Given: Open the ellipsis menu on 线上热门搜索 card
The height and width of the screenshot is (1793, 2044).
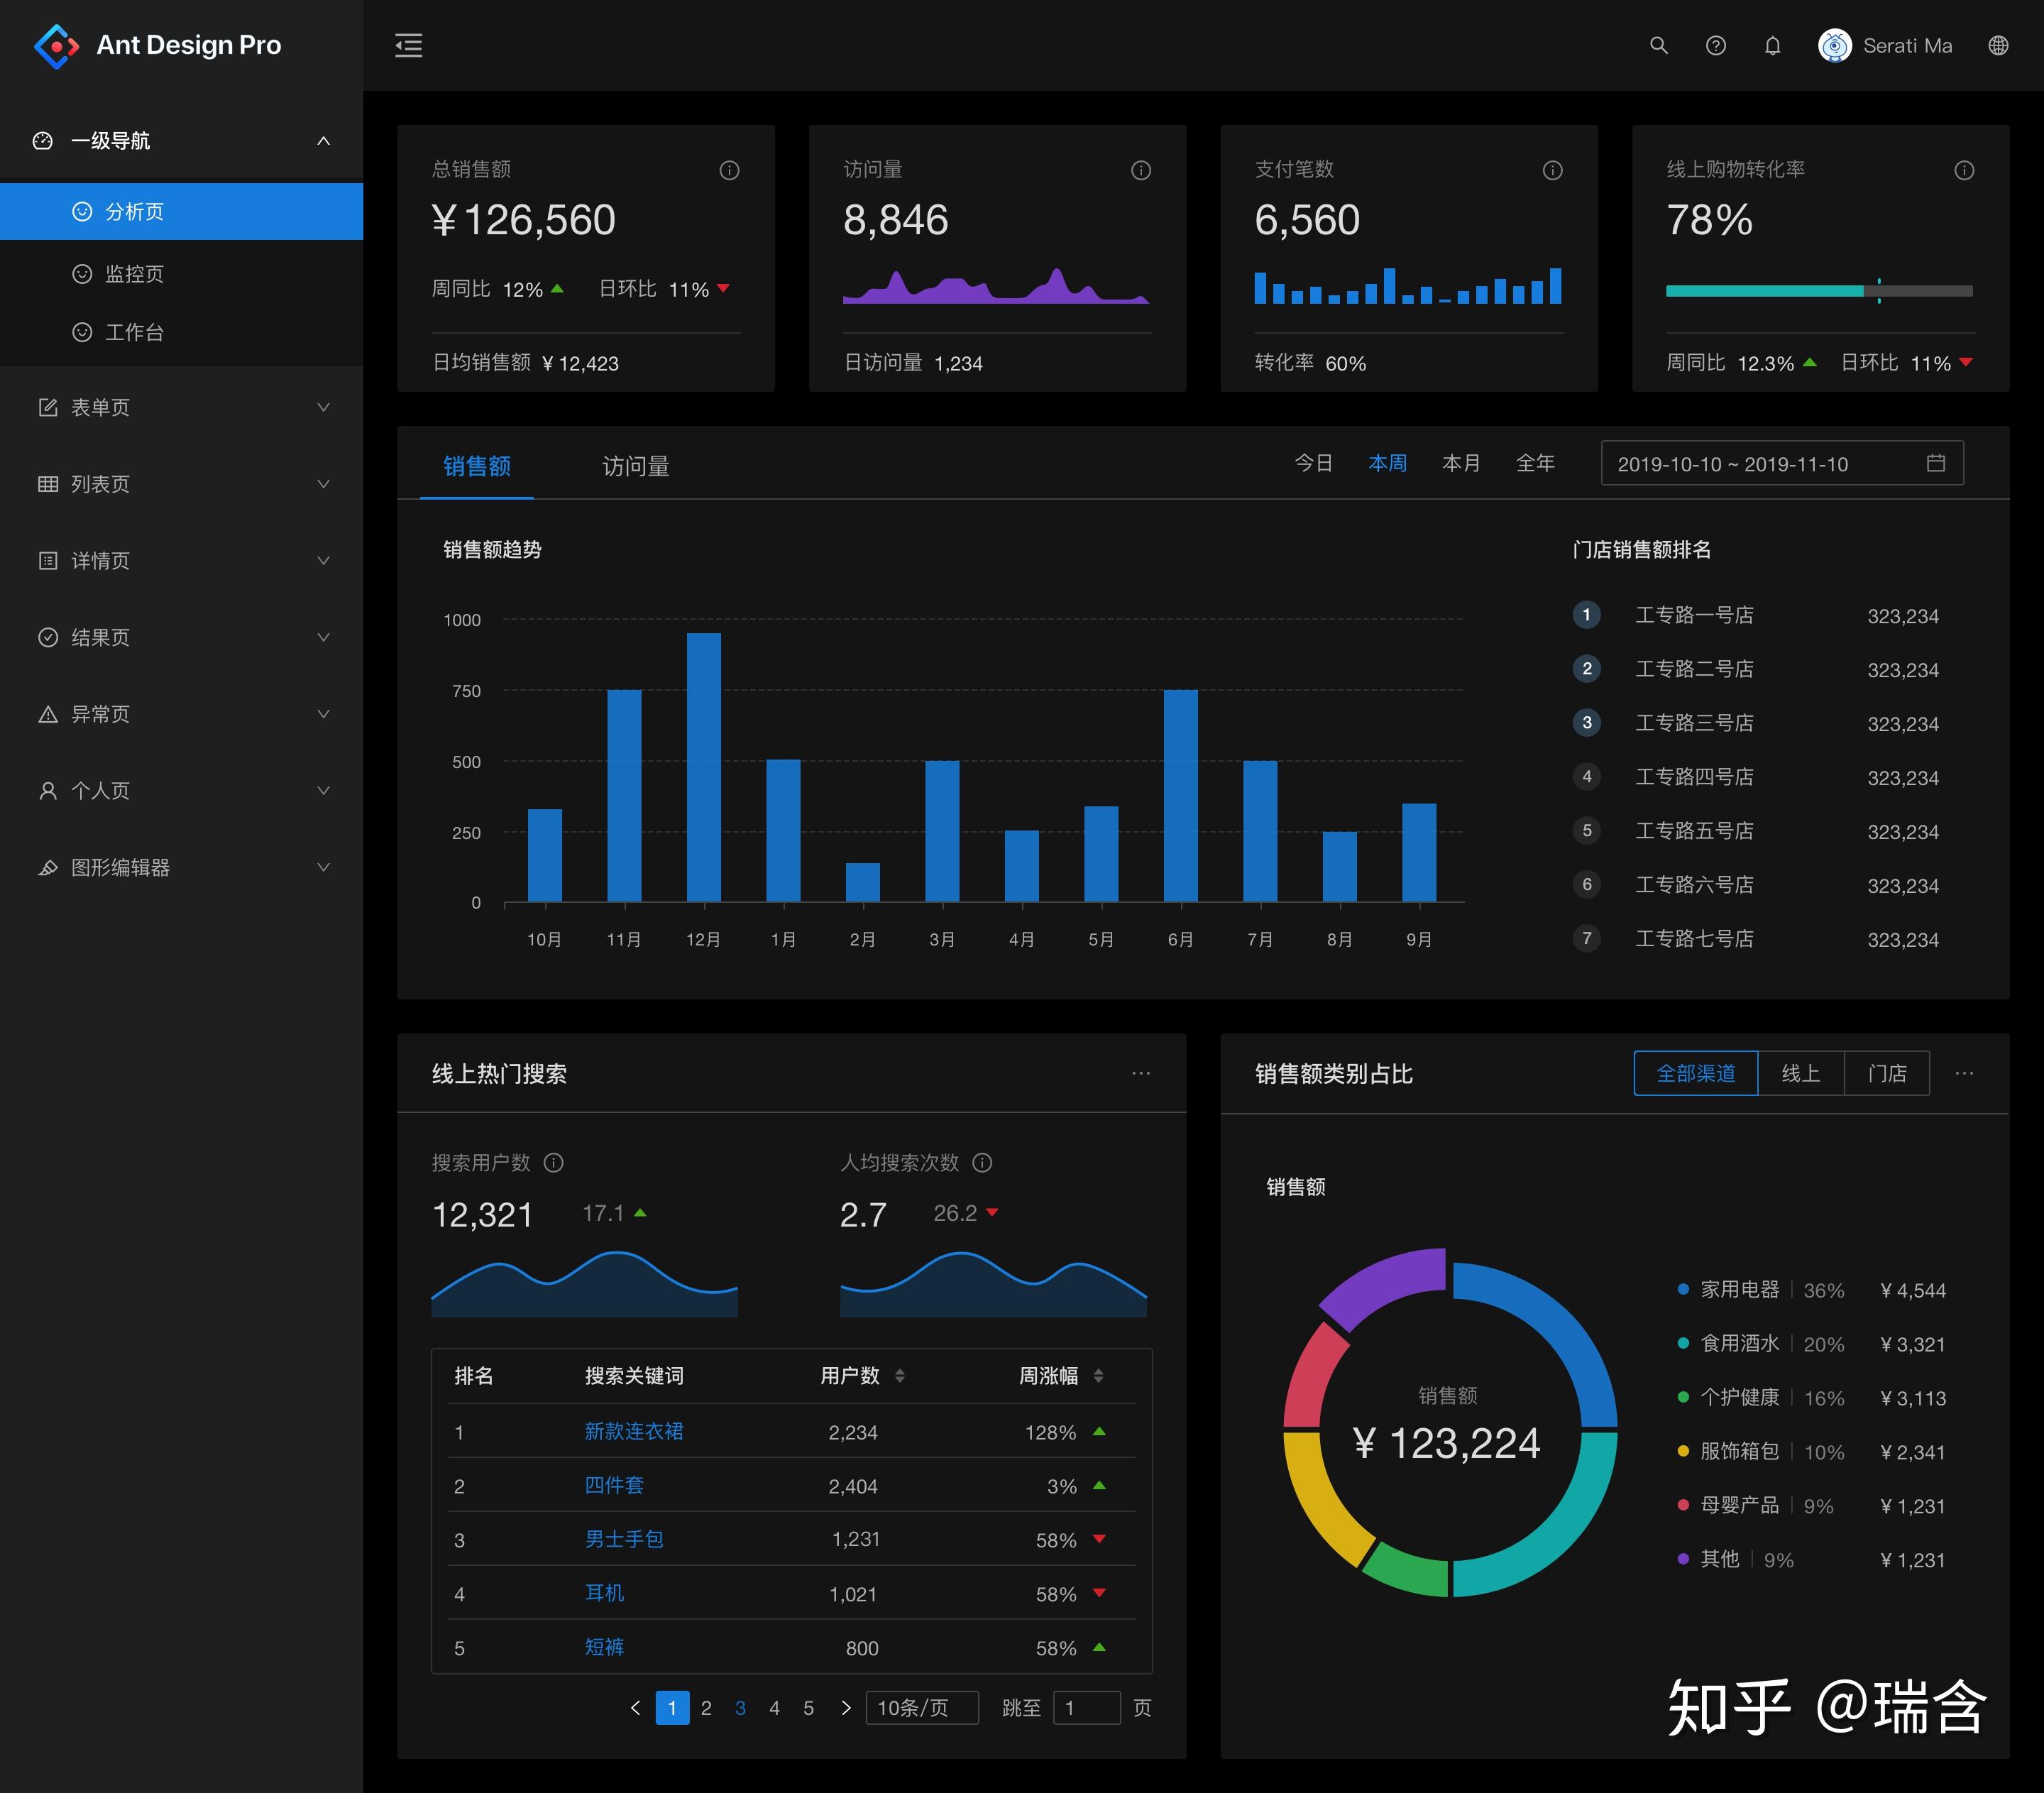Looking at the screenshot, I should [x=1141, y=1073].
